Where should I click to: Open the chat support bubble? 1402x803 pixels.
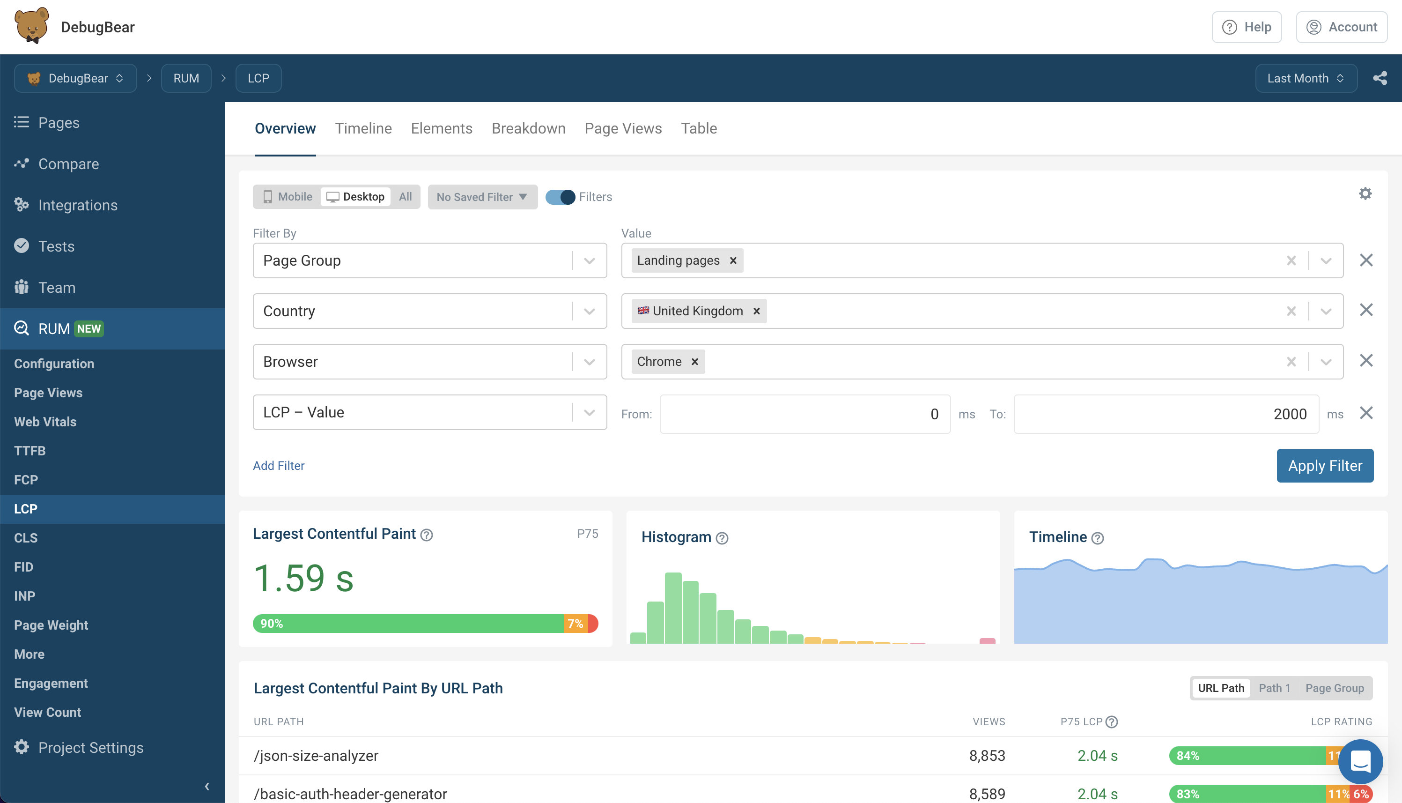[1360, 762]
